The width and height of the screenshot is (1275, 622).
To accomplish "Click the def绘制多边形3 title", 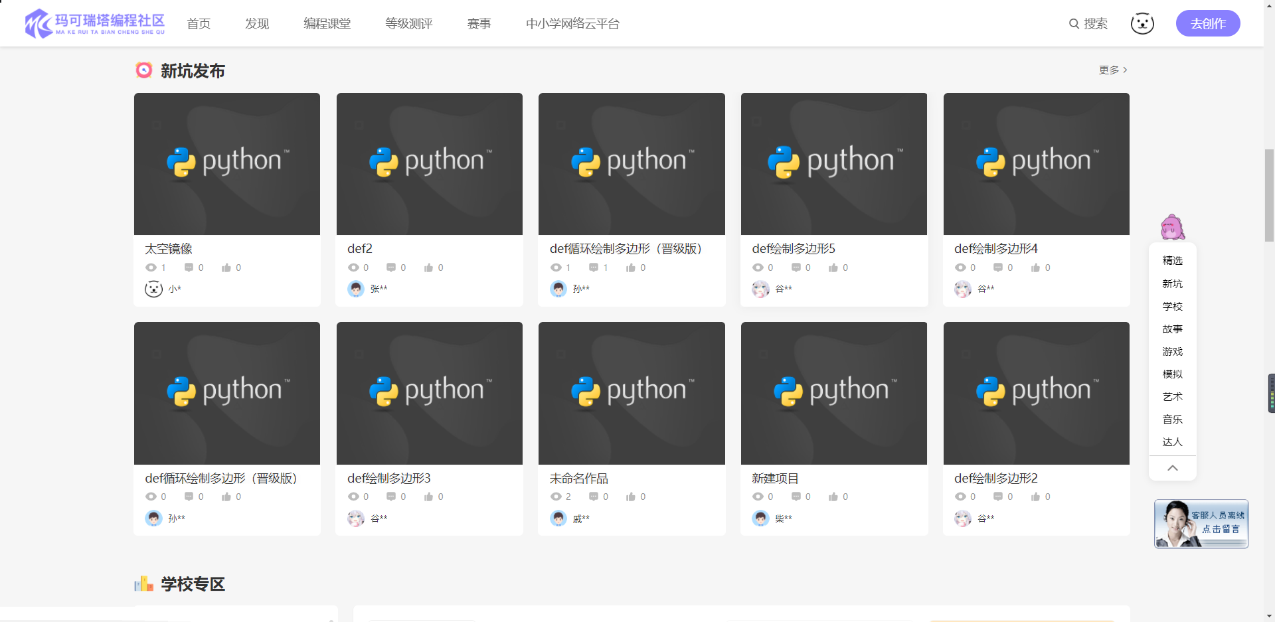I will tap(389, 479).
